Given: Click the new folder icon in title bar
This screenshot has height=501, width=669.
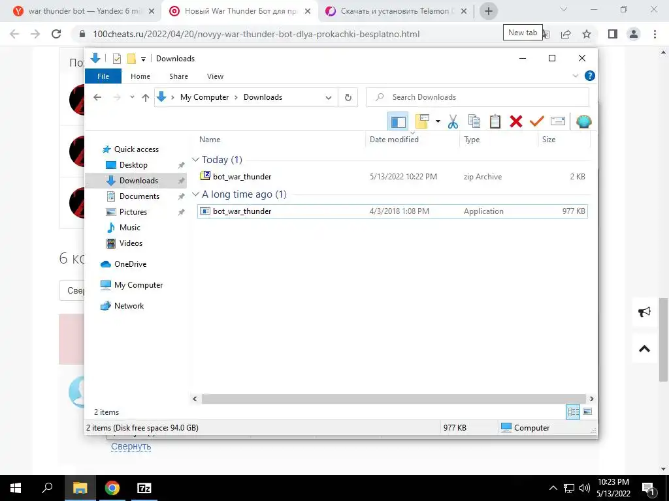Looking at the screenshot, I should [131, 58].
